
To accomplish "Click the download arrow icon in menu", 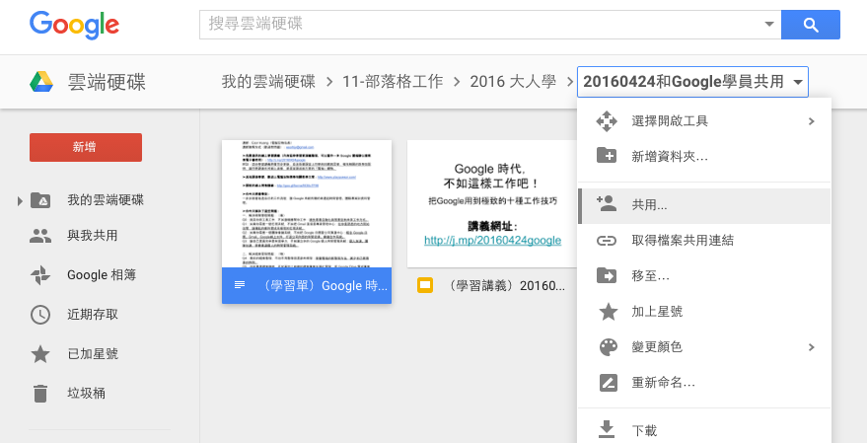I will [607, 429].
